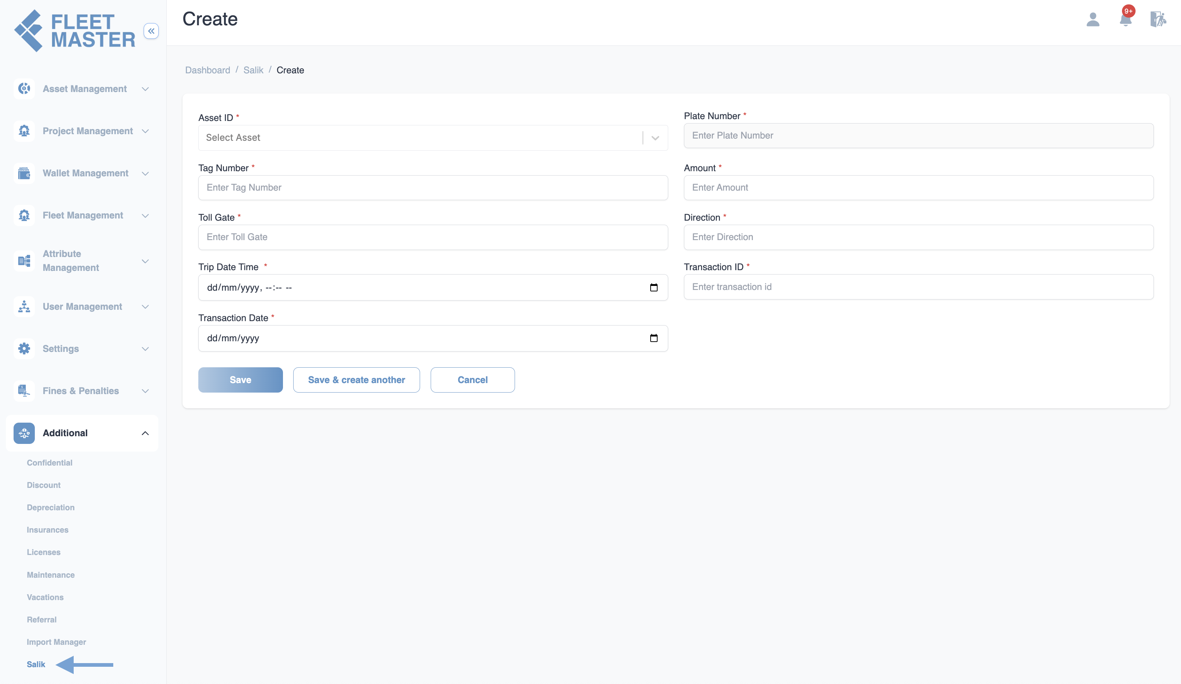Open the notifications bell

click(1126, 19)
